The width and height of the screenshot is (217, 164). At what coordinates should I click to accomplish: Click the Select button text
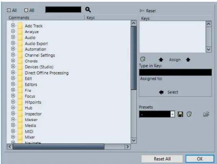[x=173, y=92]
